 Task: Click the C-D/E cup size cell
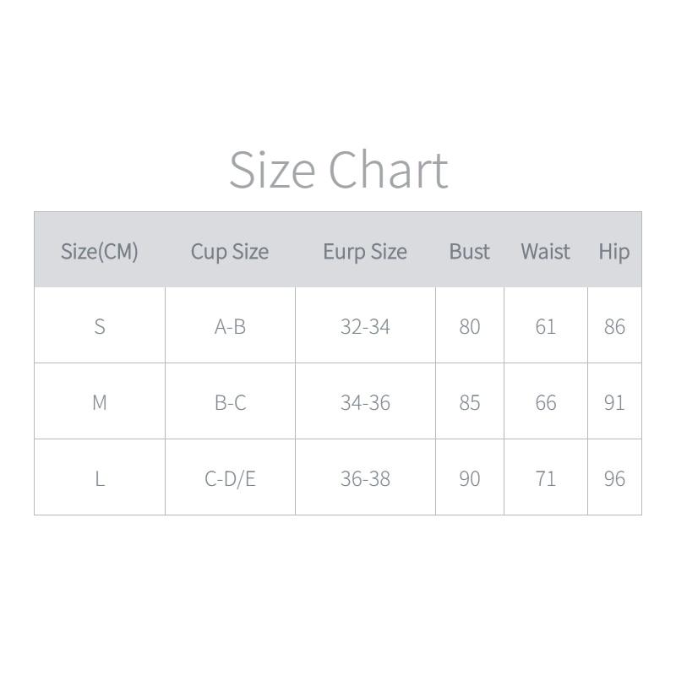tap(230, 478)
